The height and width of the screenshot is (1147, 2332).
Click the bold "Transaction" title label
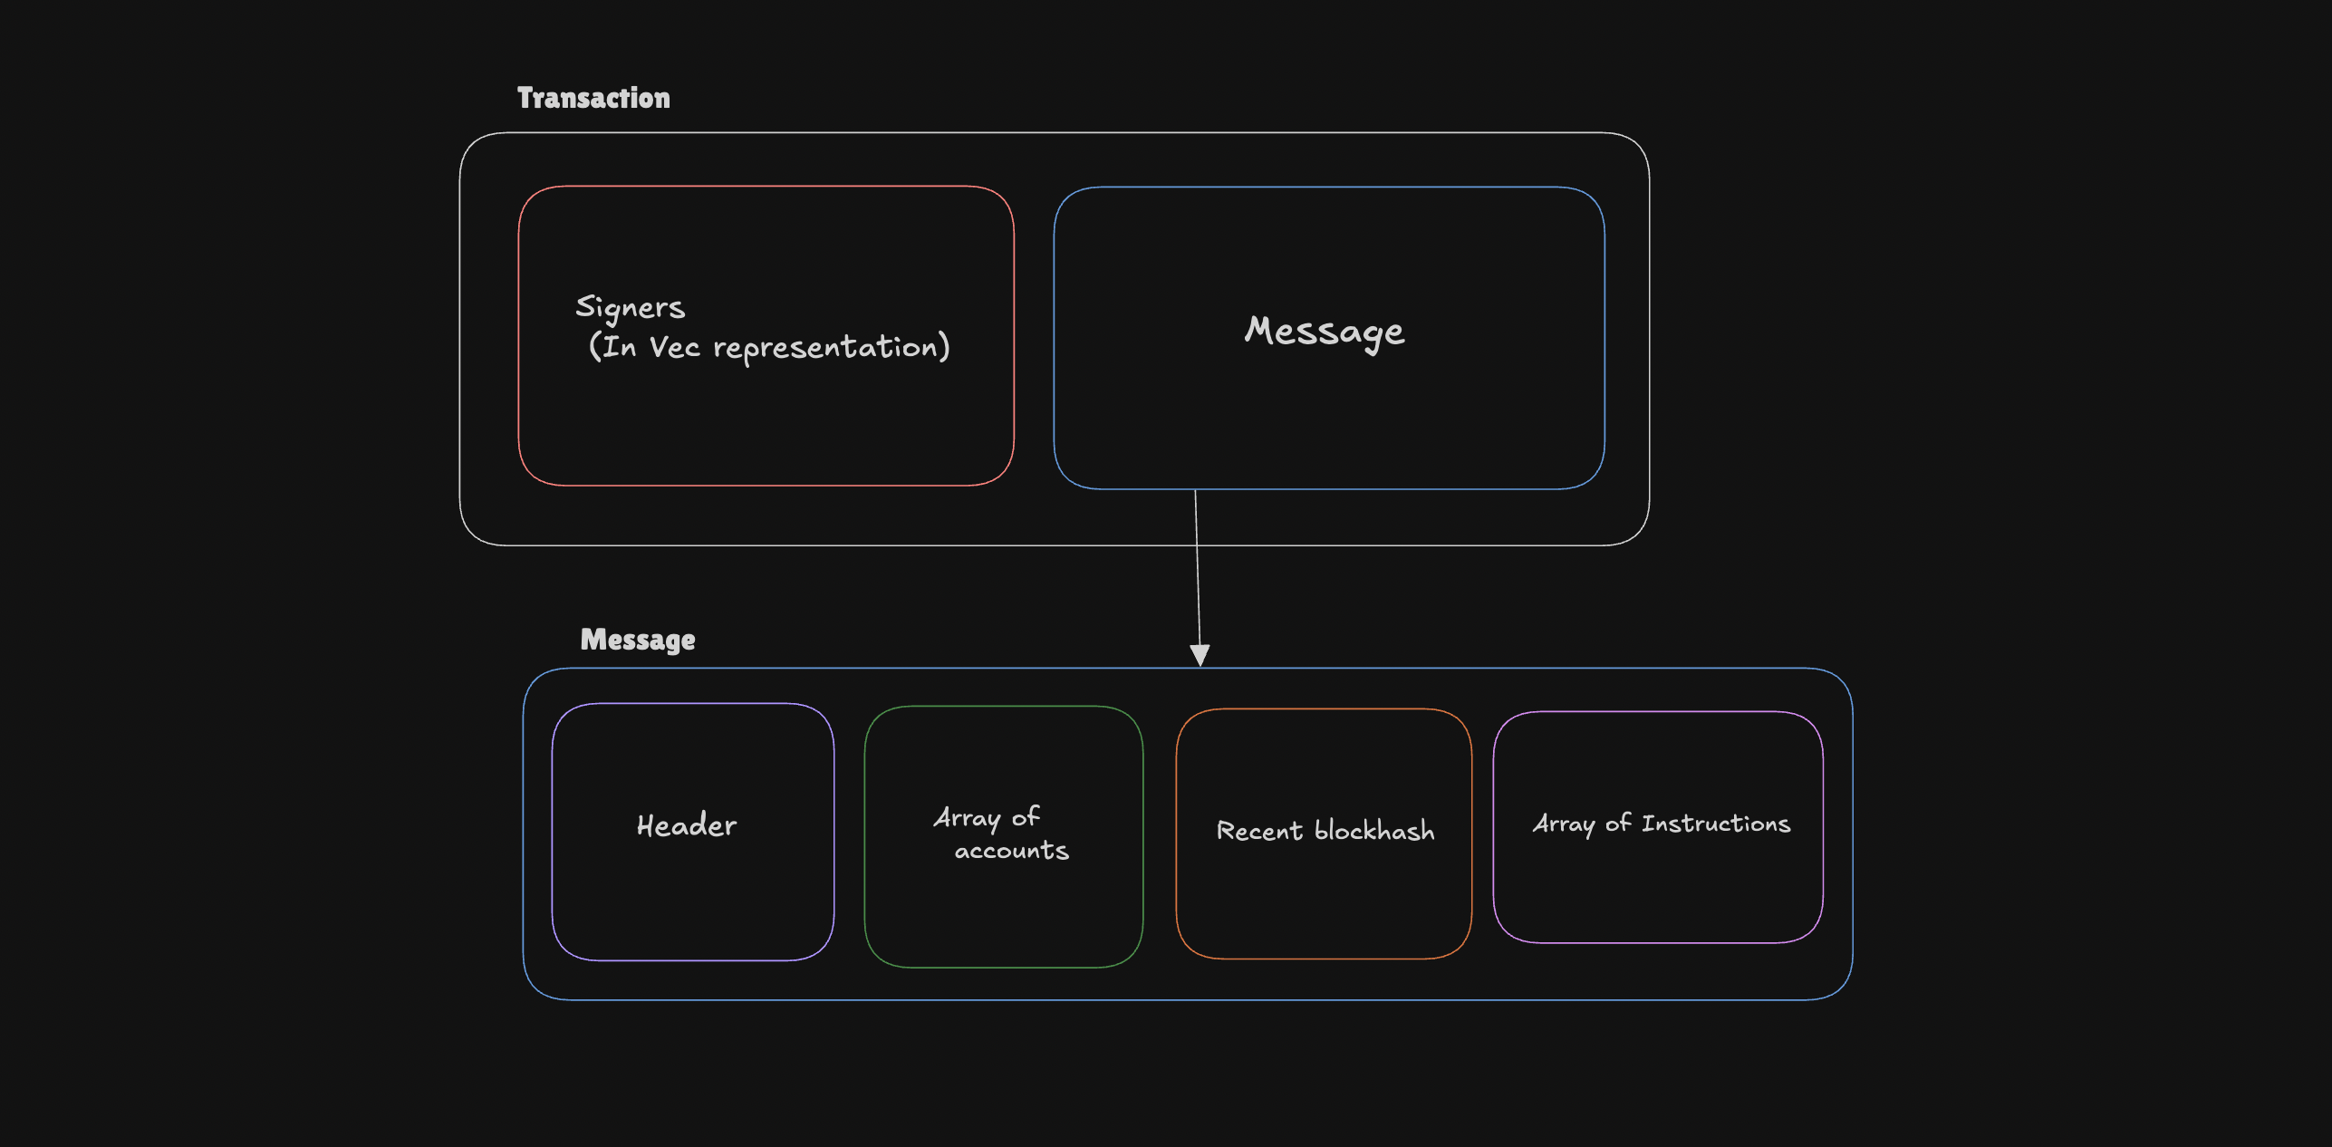click(x=593, y=98)
